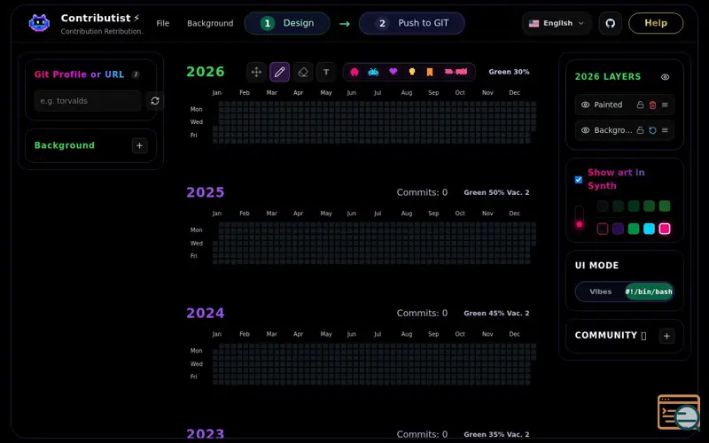This screenshot has height=443, width=709.
Task: Select the Pencil draw tool
Action: pyautogui.click(x=279, y=72)
